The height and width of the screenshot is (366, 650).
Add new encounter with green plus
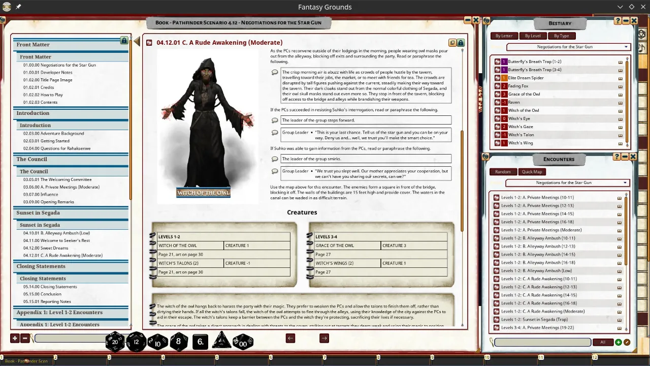619,343
